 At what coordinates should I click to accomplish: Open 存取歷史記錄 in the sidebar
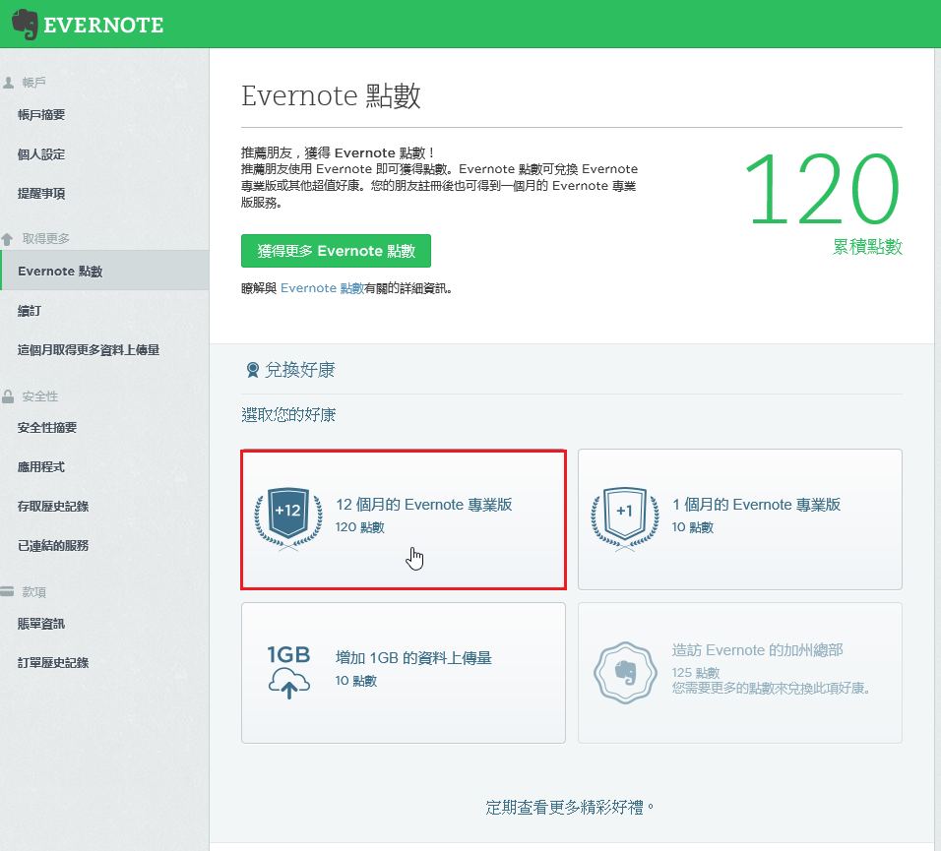pos(53,506)
